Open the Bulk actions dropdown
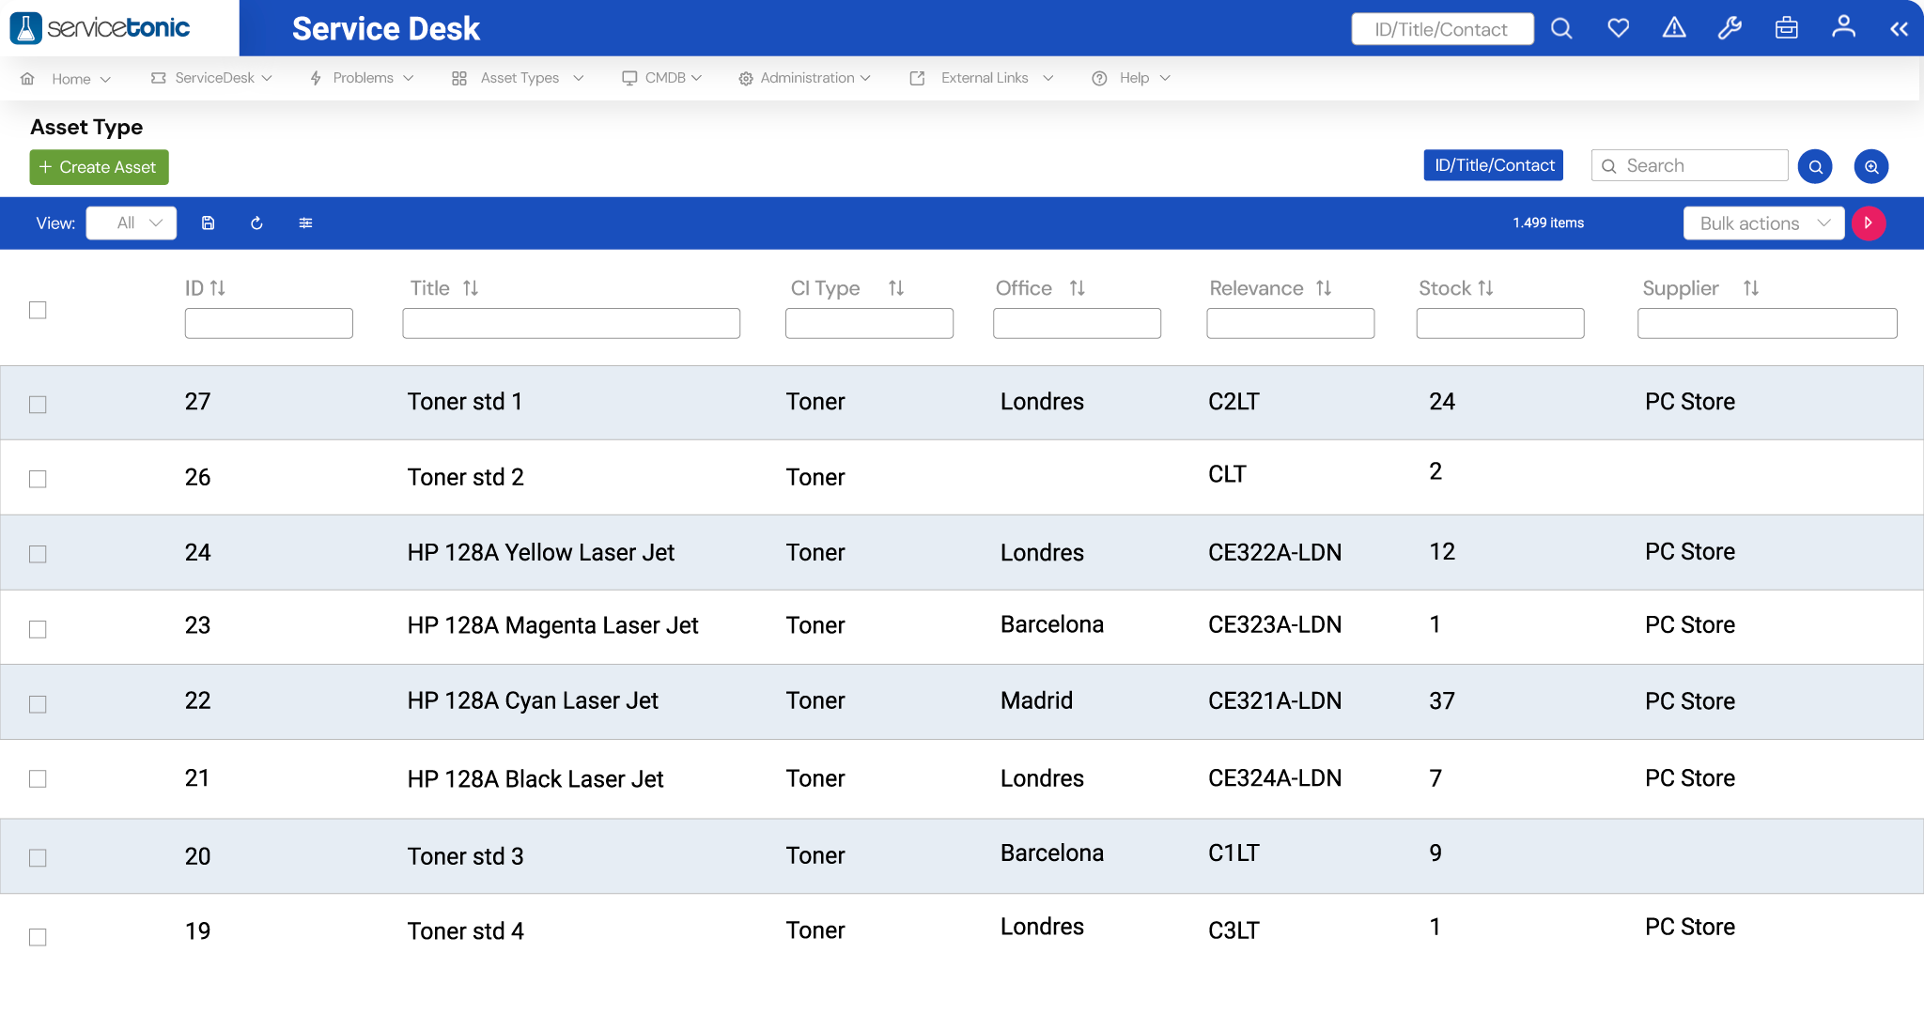 (x=1763, y=223)
